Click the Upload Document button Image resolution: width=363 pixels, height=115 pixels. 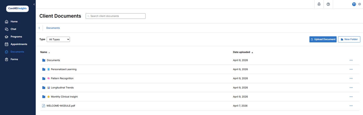click(323, 39)
